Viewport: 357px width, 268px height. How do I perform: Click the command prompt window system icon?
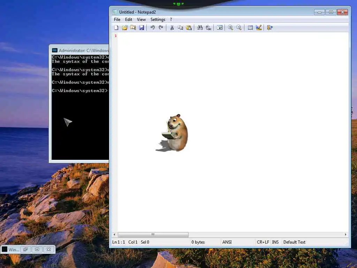pyautogui.click(x=55, y=50)
